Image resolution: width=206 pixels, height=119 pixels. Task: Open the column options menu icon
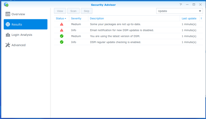click(x=201, y=18)
